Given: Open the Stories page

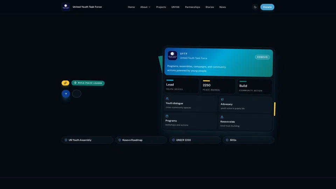Looking at the screenshot, I should click(x=210, y=7).
